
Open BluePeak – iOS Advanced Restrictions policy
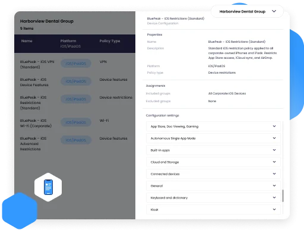pos(33,144)
